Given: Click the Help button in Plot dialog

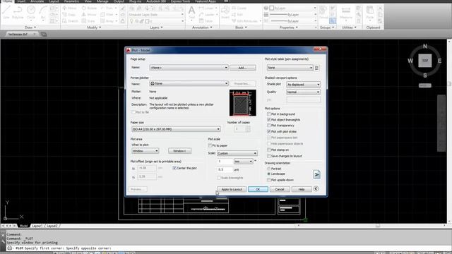Looking at the screenshot, I should click(x=302, y=190).
